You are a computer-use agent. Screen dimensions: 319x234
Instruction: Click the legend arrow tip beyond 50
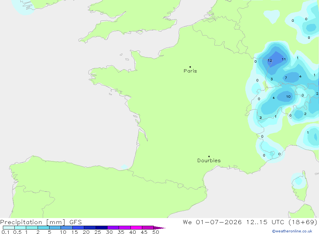(x=160, y=228)
